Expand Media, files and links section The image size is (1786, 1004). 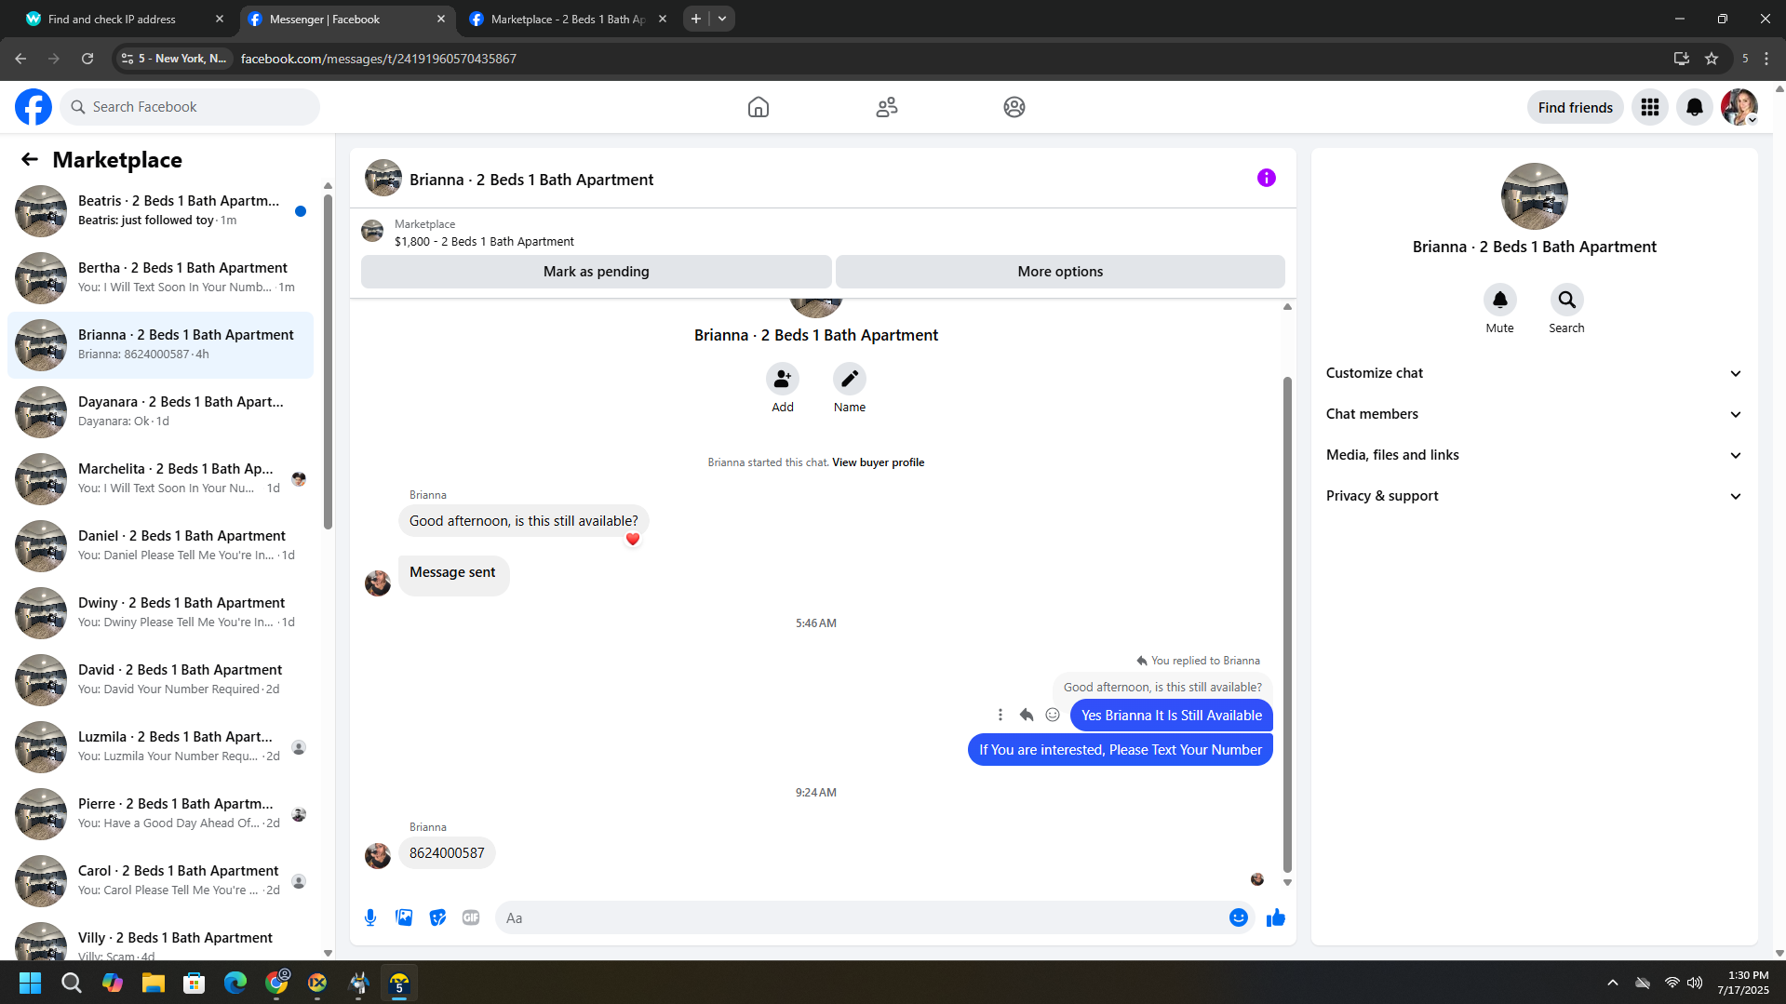coord(1534,455)
